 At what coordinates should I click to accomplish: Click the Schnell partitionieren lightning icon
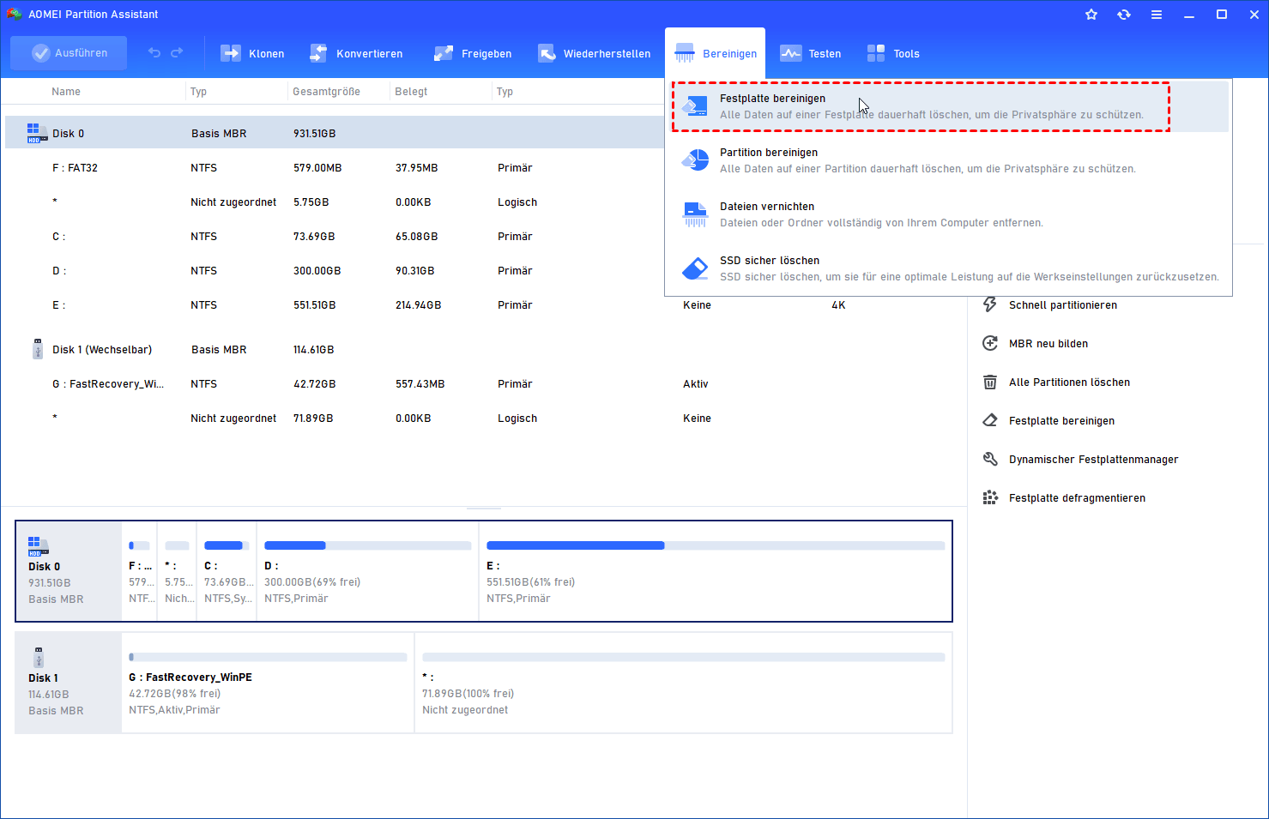click(990, 305)
